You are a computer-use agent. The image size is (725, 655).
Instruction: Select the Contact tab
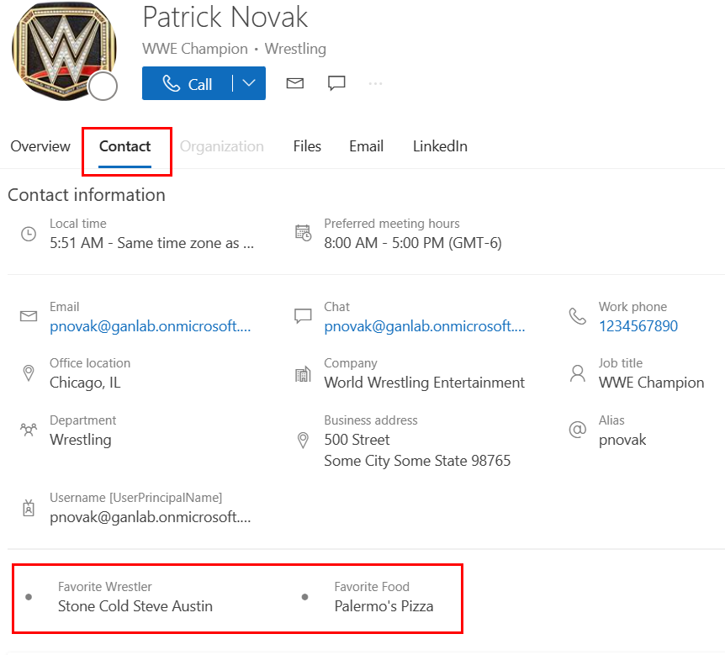[x=125, y=146]
